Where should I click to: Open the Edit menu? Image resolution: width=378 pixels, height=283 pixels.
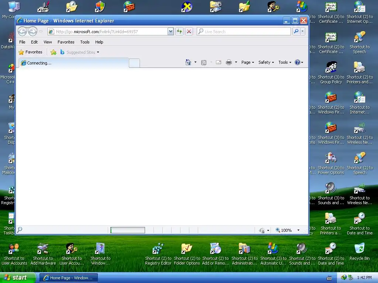(x=34, y=42)
